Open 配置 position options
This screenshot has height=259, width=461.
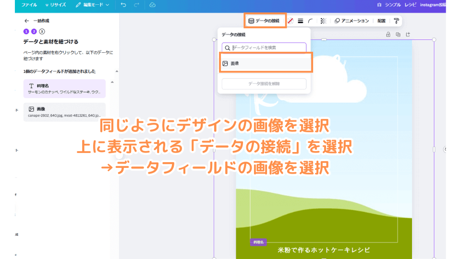pos(381,21)
